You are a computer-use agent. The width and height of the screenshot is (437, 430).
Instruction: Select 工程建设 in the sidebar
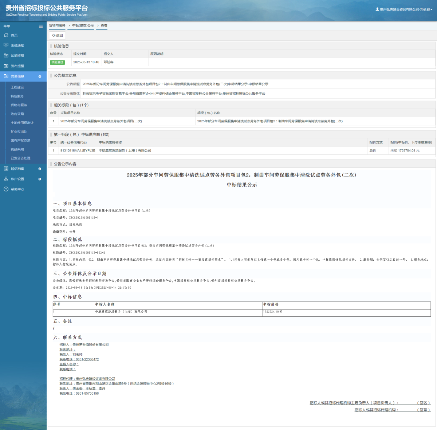point(17,87)
